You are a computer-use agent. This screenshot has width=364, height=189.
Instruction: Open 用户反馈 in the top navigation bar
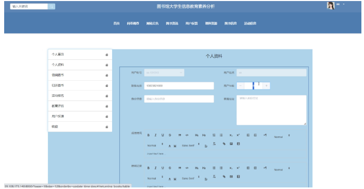coord(191,23)
